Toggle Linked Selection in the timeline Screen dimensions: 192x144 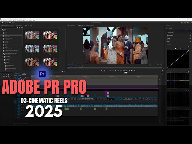20,77
